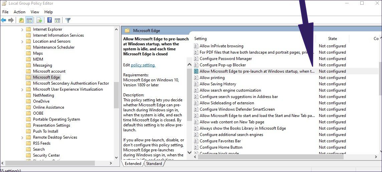Select the Messaging folder
Image resolution: width=382 pixels, height=172 pixels.
[x=42, y=65]
